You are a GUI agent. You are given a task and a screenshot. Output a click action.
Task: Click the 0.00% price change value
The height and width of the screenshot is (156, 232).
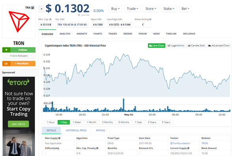pos(99,11)
